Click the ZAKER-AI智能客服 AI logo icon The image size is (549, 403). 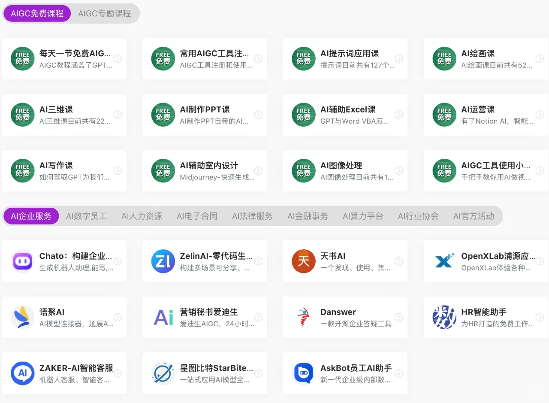pos(22,373)
